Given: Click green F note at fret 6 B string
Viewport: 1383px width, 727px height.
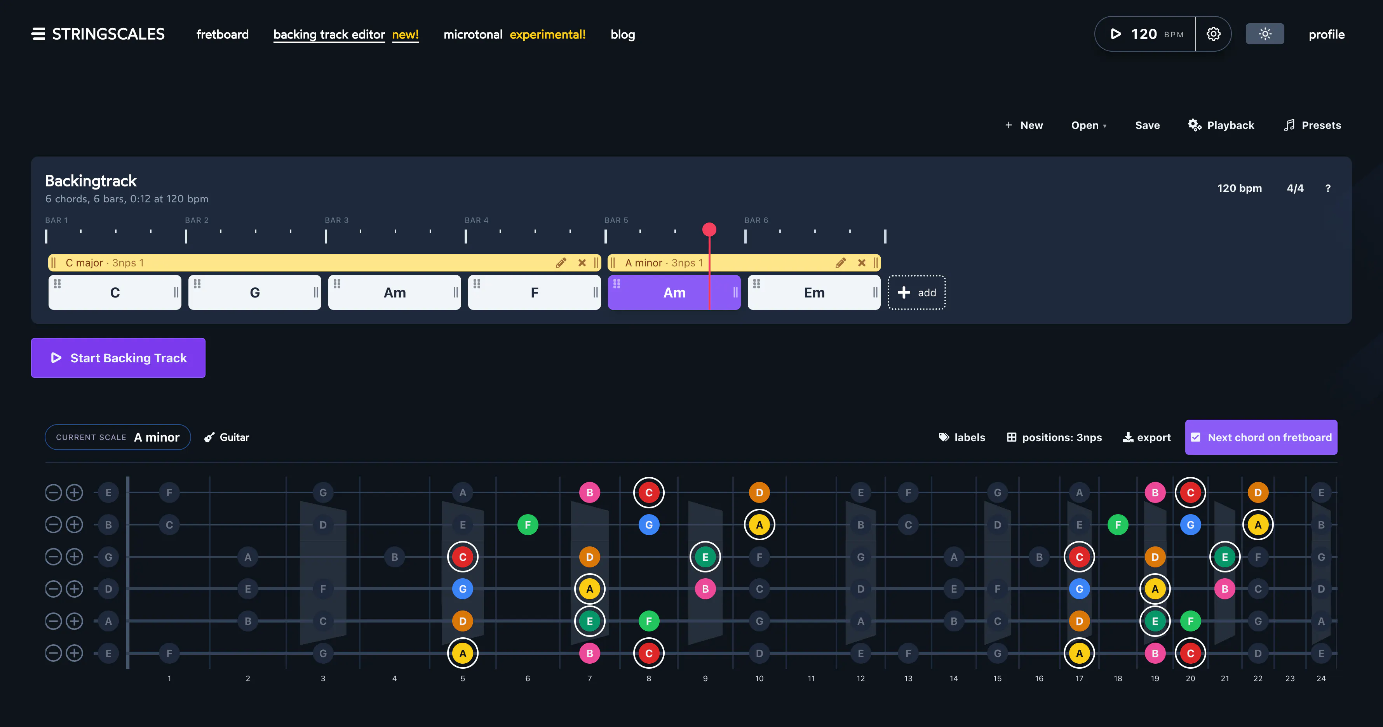Looking at the screenshot, I should click(x=527, y=525).
